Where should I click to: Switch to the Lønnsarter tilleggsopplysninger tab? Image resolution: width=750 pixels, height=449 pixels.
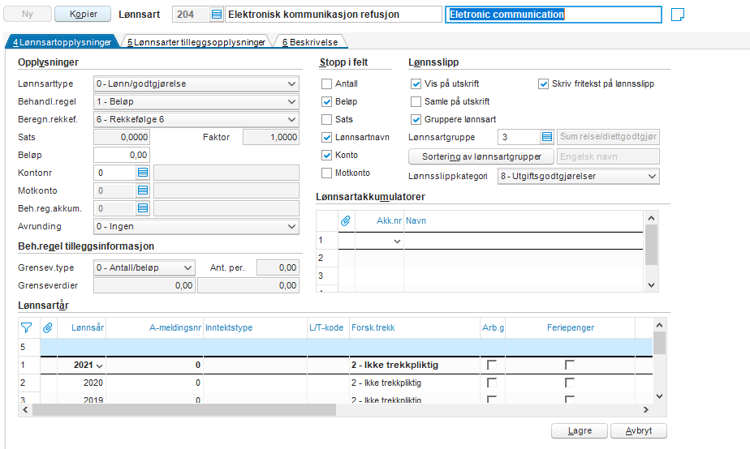click(x=196, y=42)
